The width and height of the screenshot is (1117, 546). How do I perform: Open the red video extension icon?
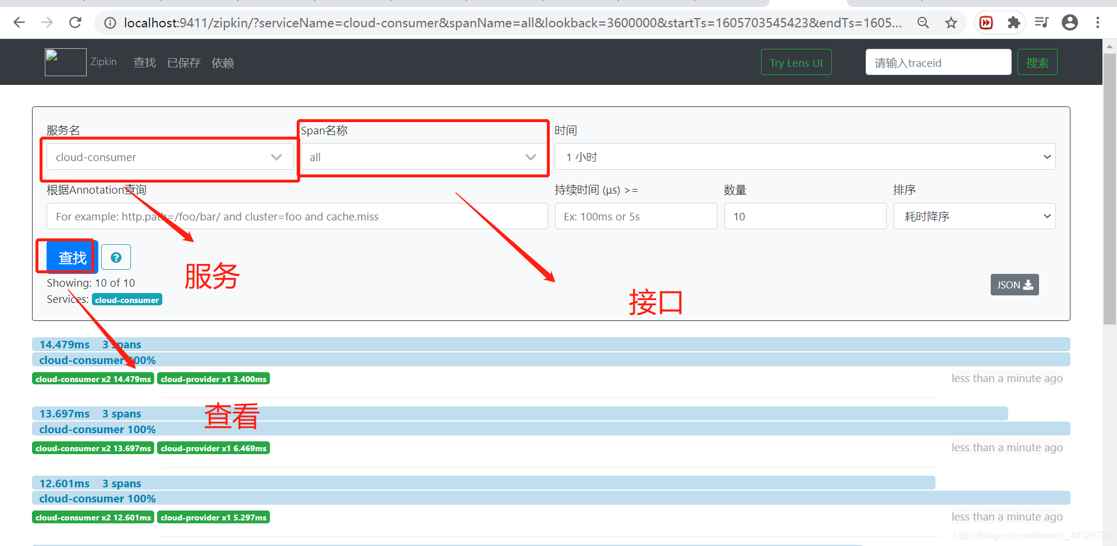point(986,23)
